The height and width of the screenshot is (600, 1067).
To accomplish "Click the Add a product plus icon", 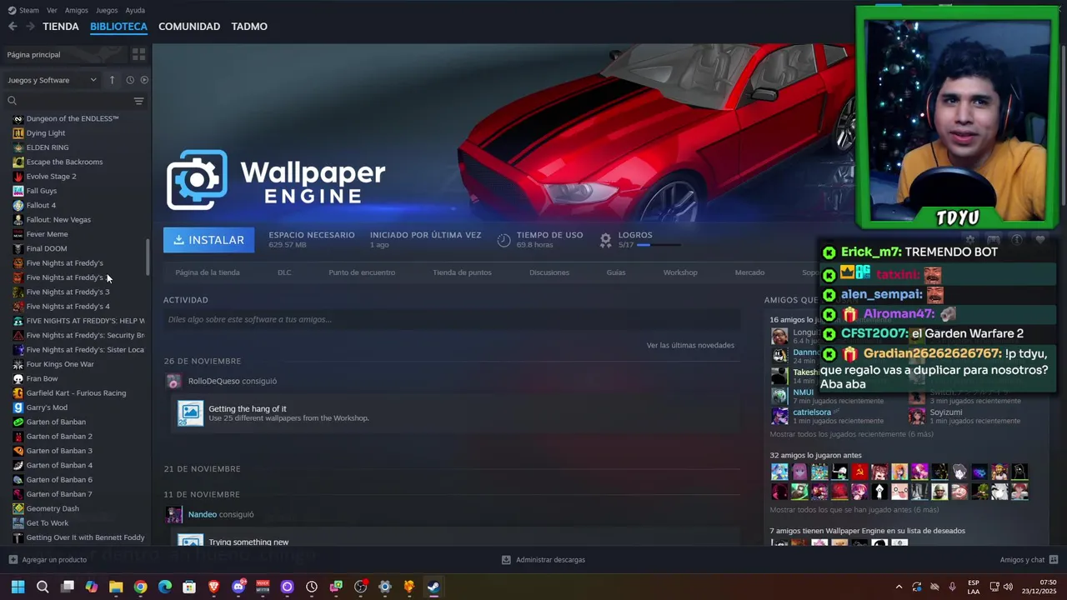I will tap(13, 560).
